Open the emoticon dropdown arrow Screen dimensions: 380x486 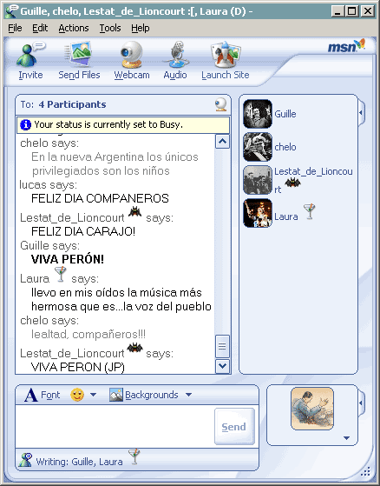point(93,395)
